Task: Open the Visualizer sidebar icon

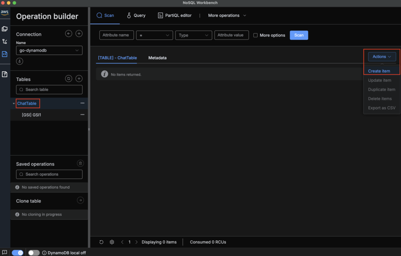Action: [5, 41]
